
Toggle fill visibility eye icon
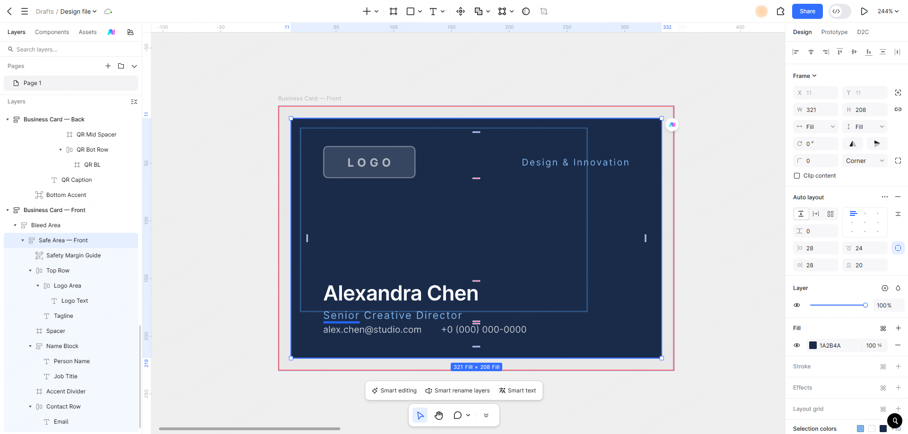[x=797, y=345]
